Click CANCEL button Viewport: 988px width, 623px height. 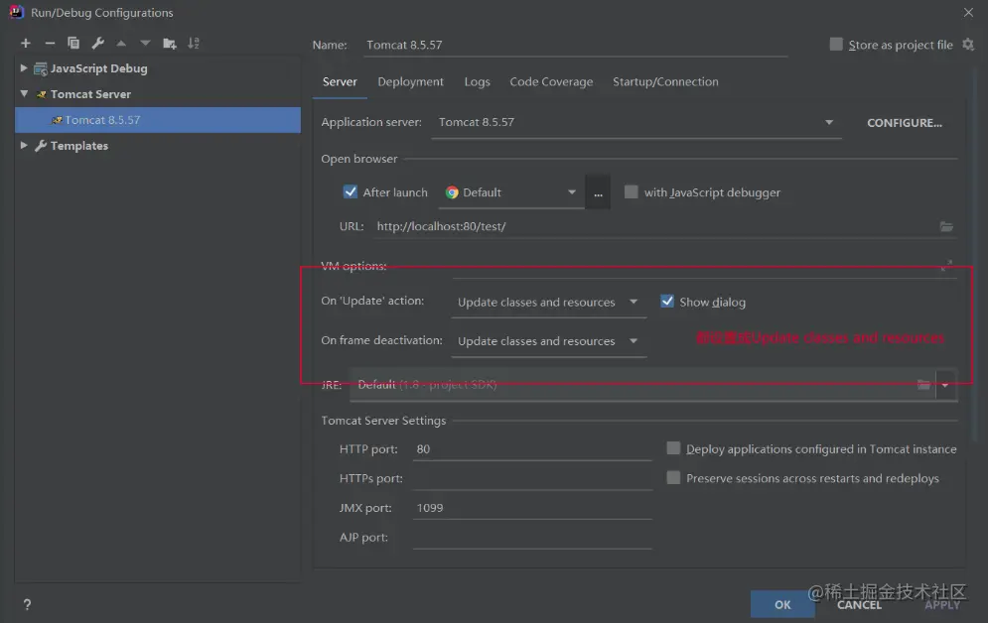tap(860, 605)
